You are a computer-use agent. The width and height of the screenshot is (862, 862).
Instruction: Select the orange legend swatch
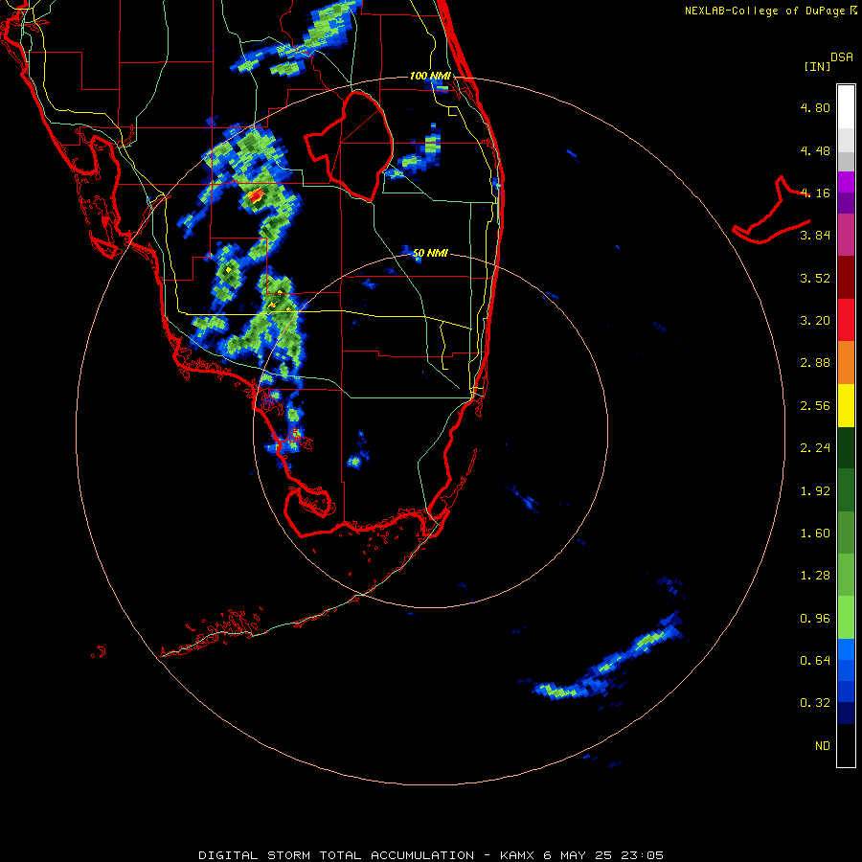point(846,363)
